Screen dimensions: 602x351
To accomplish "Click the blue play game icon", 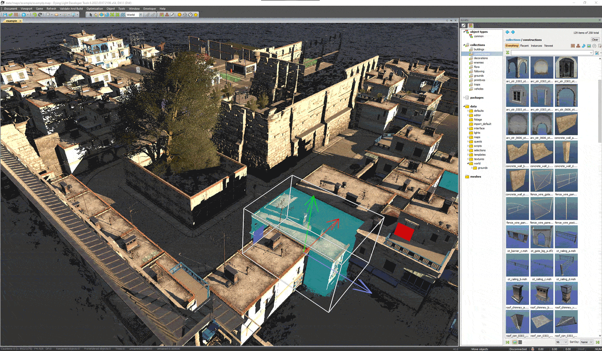I will (x=24, y=15).
